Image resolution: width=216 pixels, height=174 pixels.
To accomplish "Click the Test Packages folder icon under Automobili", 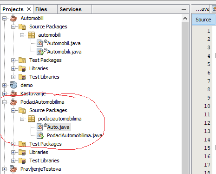I will pyautogui.click(x=22, y=60).
